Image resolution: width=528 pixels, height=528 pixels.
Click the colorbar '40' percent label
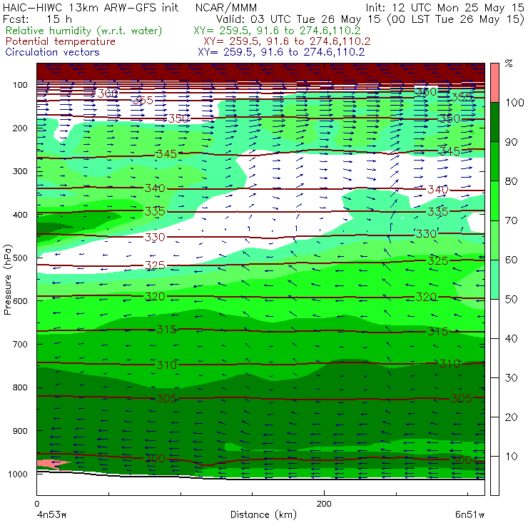pos(511,338)
